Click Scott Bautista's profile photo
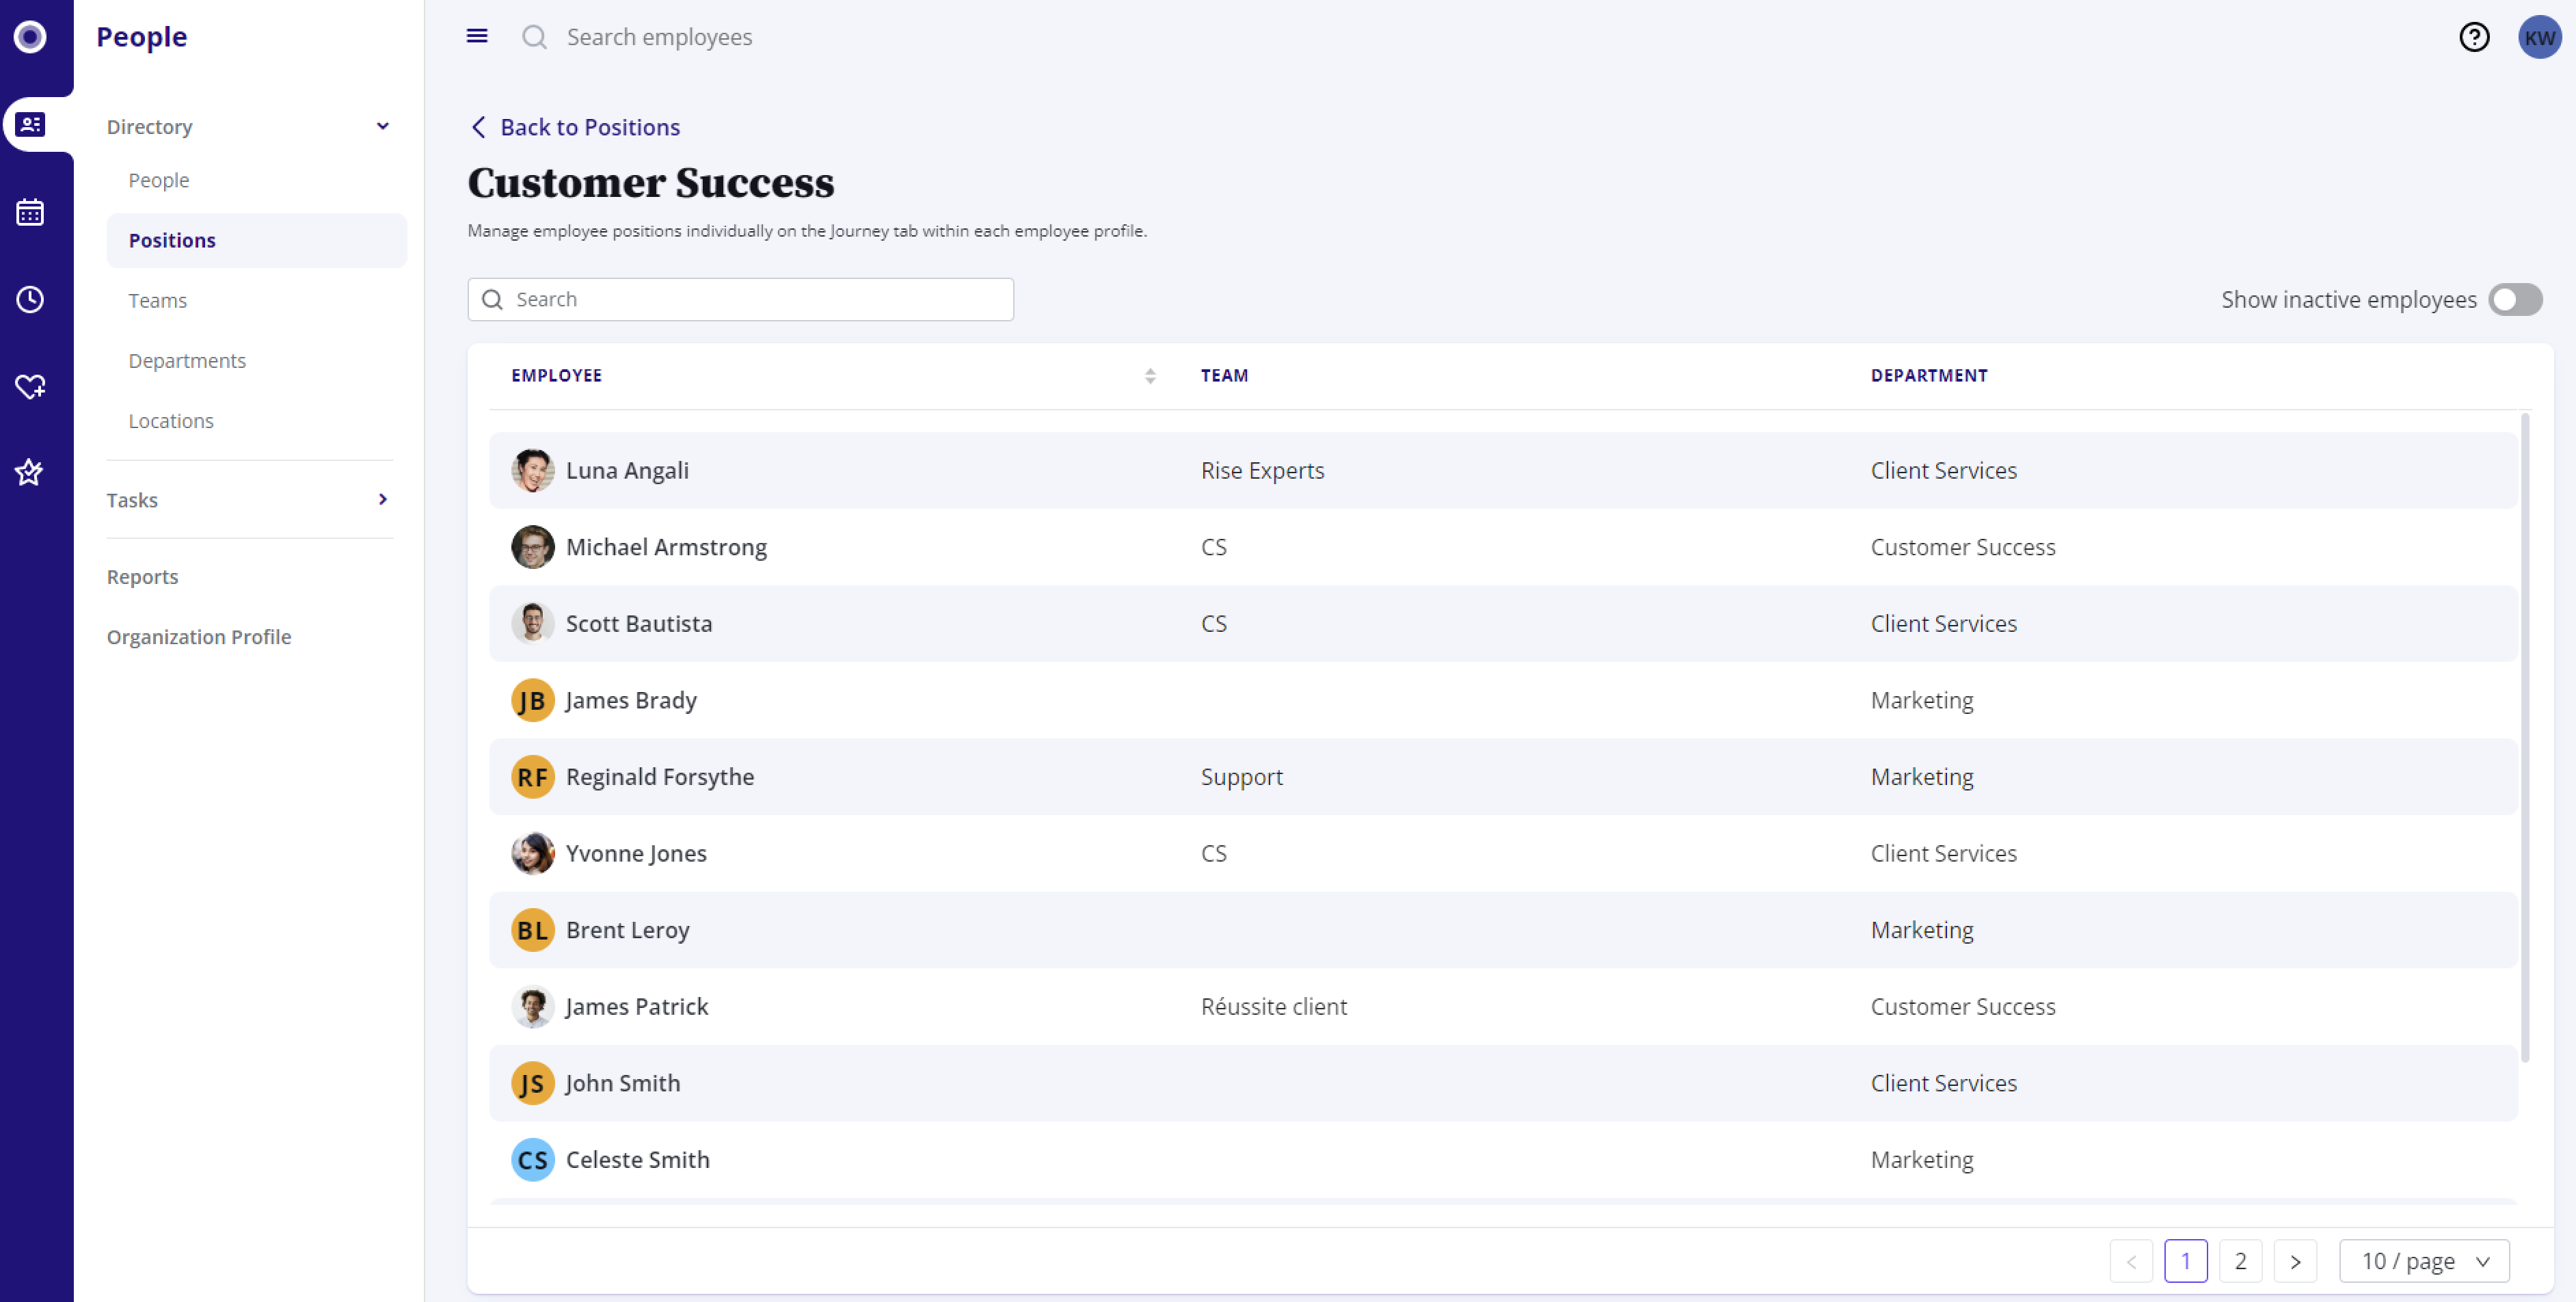The width and height of the screenshot is (2576, 1302). click(x=532, y=623)
